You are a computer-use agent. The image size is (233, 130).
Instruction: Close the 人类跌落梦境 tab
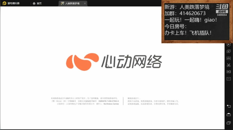(x=85, y=4)
